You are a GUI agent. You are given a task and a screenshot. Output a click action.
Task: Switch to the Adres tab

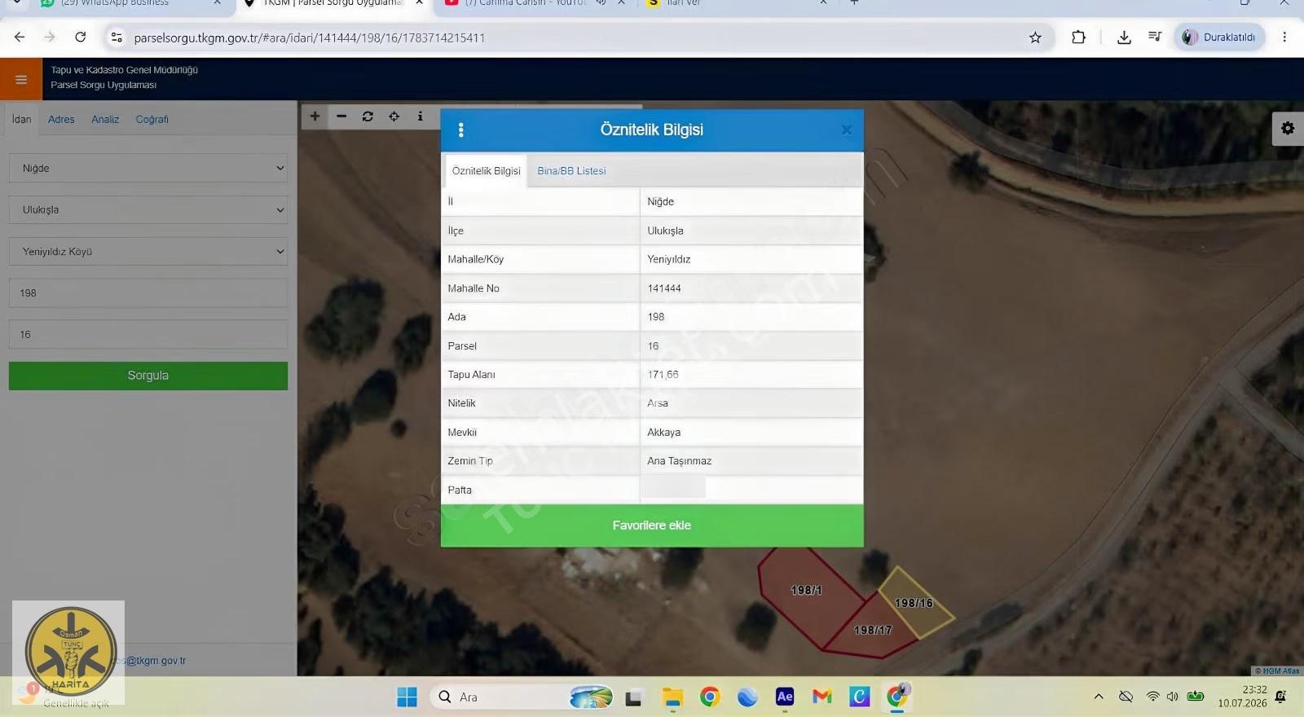point(61,119)
